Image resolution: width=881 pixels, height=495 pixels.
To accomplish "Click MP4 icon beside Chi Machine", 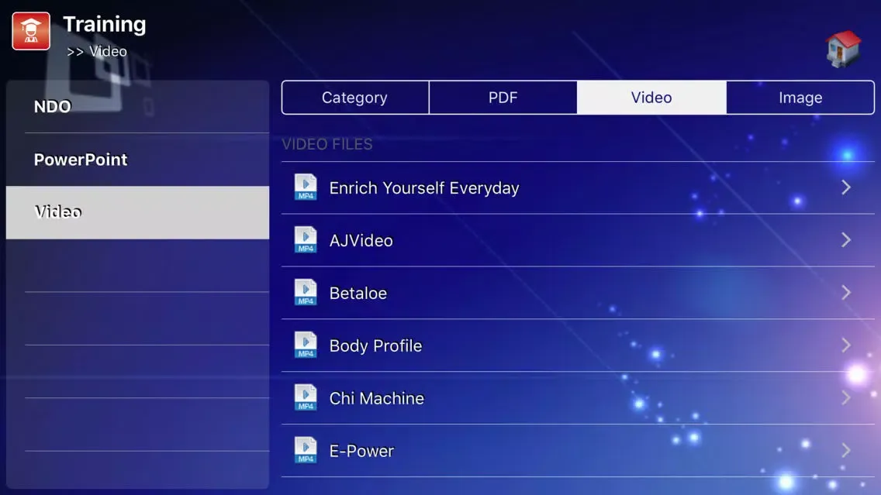I will click(305, 398).
